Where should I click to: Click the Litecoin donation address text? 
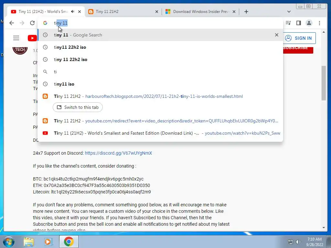point(101,192)
